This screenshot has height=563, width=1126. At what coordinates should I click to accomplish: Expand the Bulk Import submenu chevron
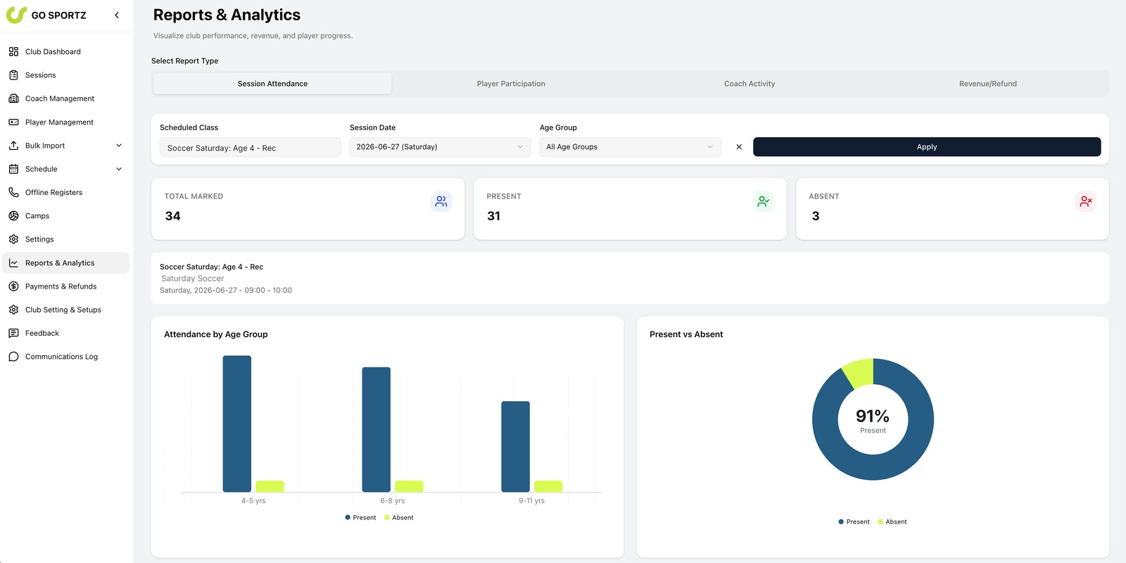pos(119,146)
